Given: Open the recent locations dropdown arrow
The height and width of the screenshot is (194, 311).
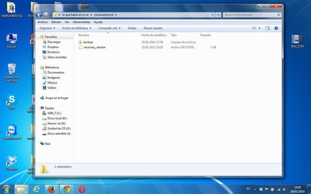Looking at the screenshot, I should 50,15.
